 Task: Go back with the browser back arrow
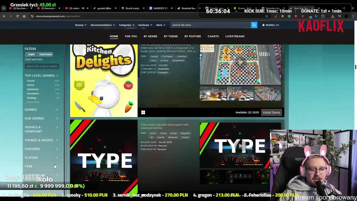(x=4, y=16)
